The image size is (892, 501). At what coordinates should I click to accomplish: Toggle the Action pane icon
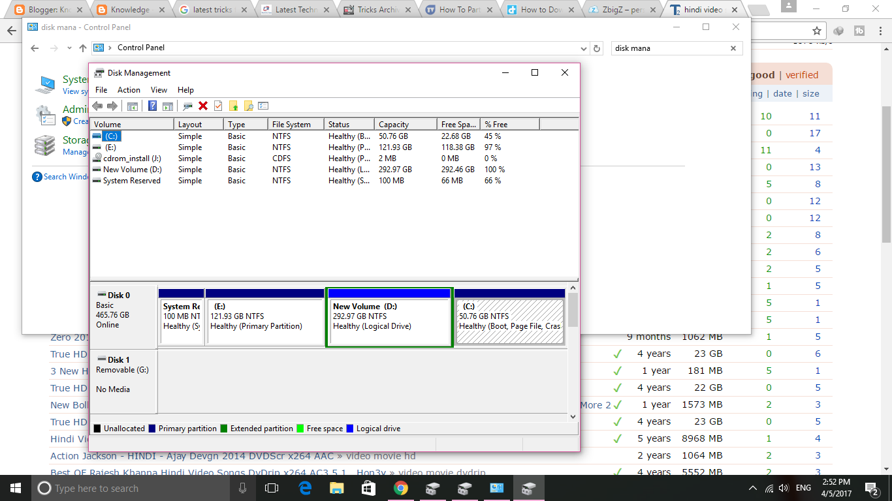[x=168, y=106]
